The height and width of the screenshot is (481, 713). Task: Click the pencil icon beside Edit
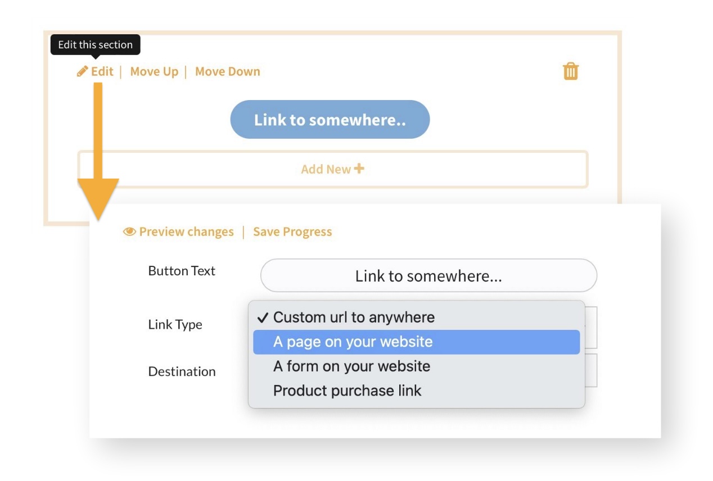click(x=83, y=71)
